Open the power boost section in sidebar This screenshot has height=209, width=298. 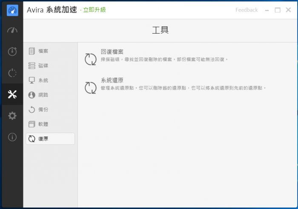coord(12,73)
